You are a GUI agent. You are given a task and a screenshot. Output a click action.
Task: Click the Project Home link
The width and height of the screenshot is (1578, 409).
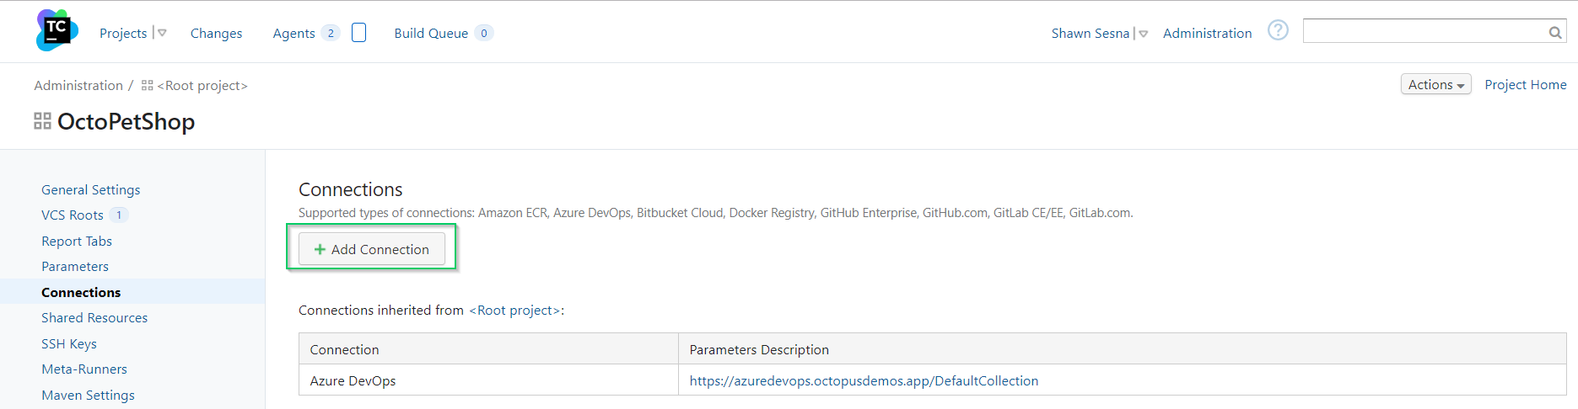(1525, 85)
